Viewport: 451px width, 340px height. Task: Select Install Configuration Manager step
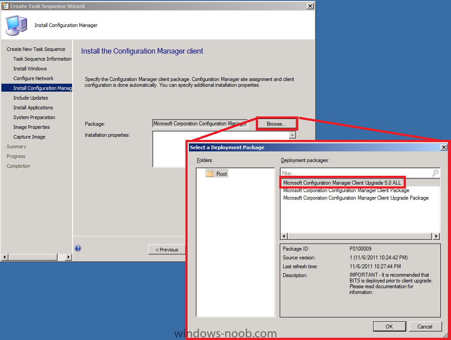coord(37,88)
